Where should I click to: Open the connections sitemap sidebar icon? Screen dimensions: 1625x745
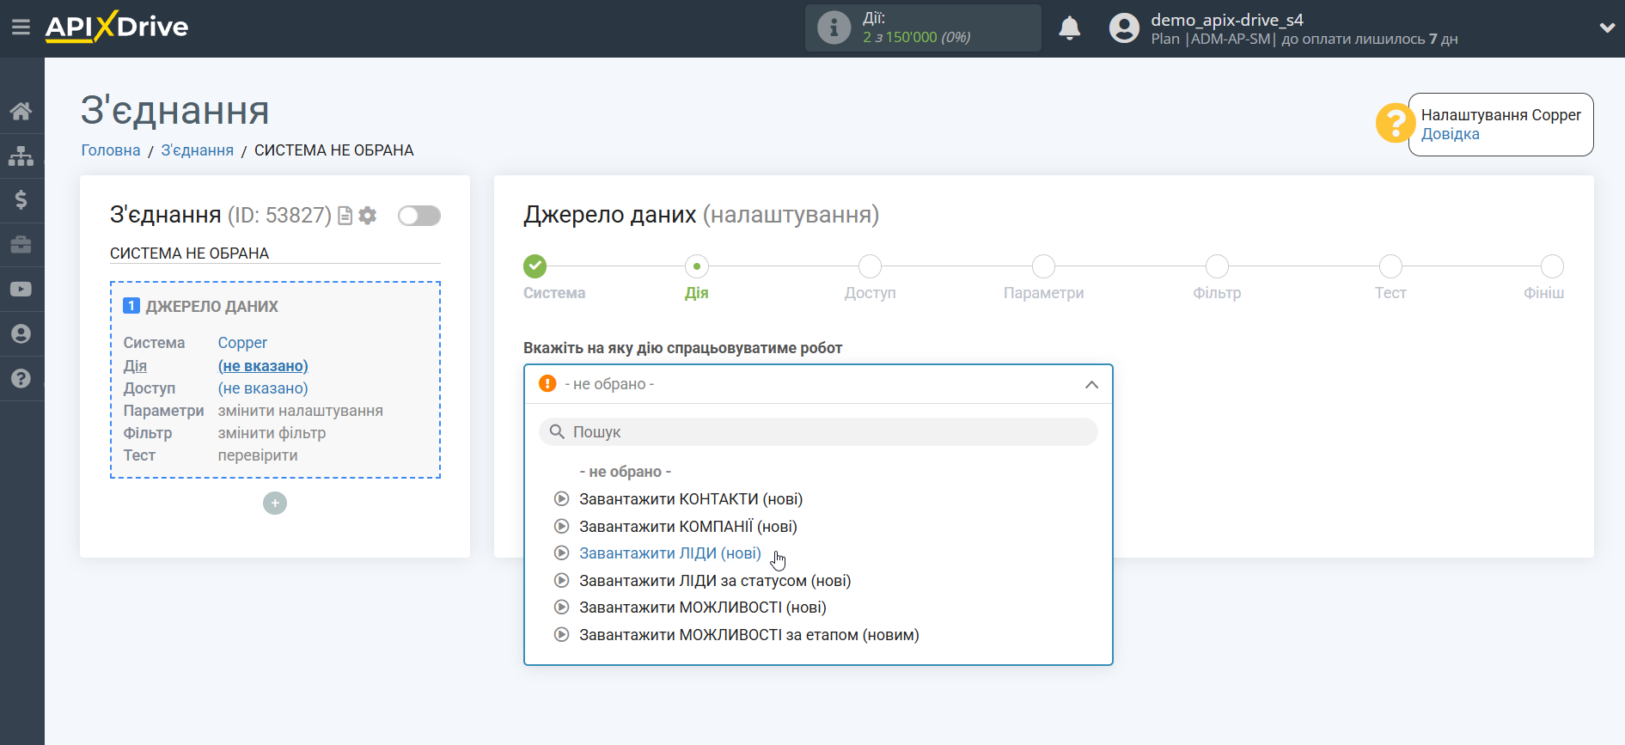[21, 156]
